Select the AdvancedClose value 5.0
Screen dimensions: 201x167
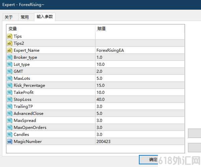(99, 113)
